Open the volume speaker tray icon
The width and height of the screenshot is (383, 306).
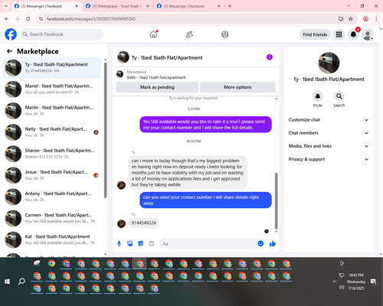click(342, 288)
